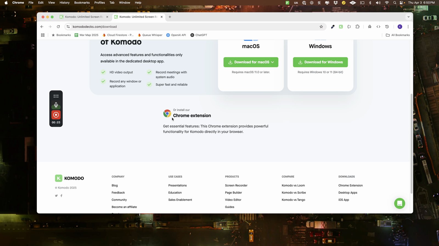This screenshot has height=246, width=439.
Task: Open Komodo's Twitter page from footer
Action: (56, 196)
